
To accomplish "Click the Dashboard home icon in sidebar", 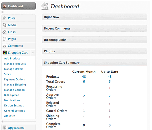I will pyautogui.click(x=5, y=6).
